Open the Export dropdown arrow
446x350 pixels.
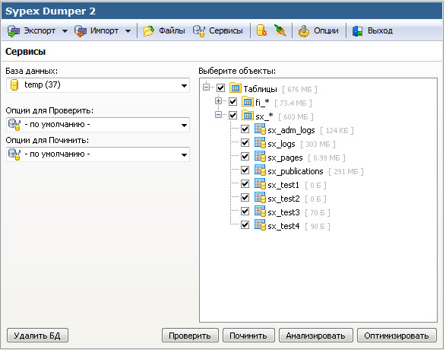[x=65, y=31]
